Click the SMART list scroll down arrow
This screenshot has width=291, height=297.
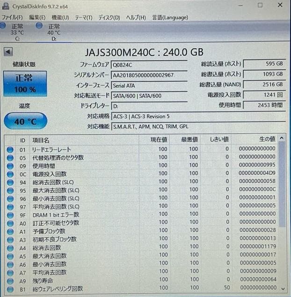[x=283, y=289]
